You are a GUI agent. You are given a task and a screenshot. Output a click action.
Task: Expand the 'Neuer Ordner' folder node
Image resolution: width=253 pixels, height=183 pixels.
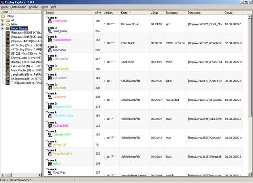click(x=2, y=29)
